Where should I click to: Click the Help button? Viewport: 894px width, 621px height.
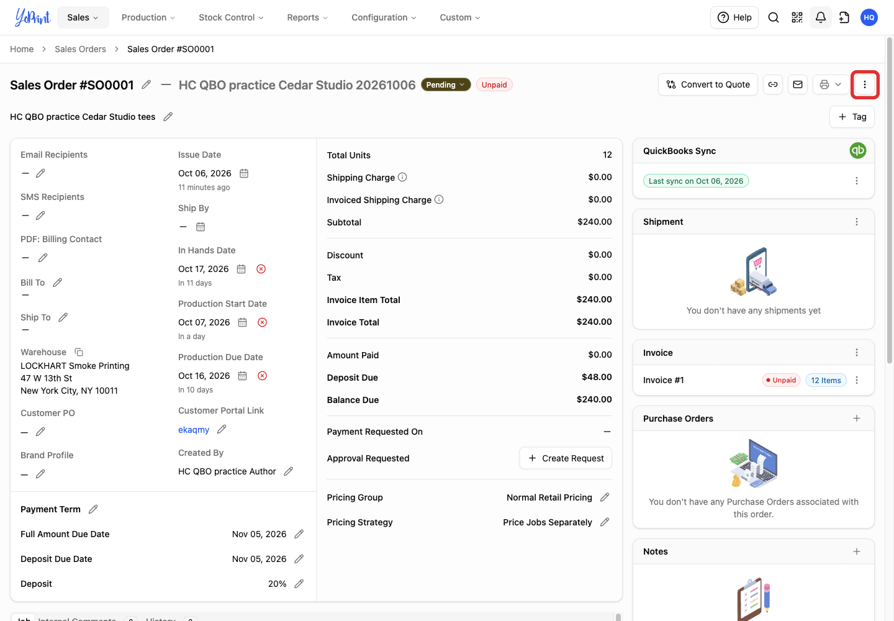(x=734, y=17)
